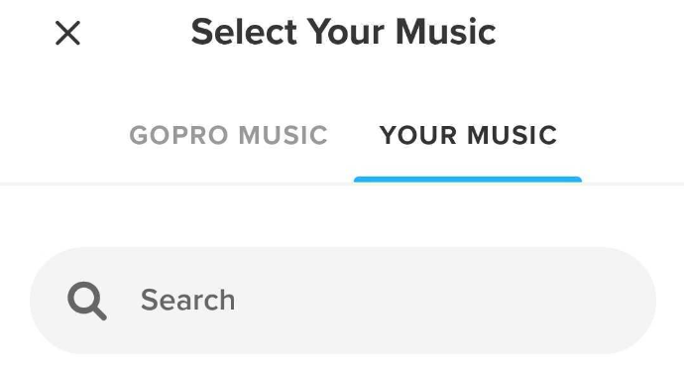Click the Search placeholder text
Screen dimensions: 684x375
pyautogui.click(x=187, y=300)
